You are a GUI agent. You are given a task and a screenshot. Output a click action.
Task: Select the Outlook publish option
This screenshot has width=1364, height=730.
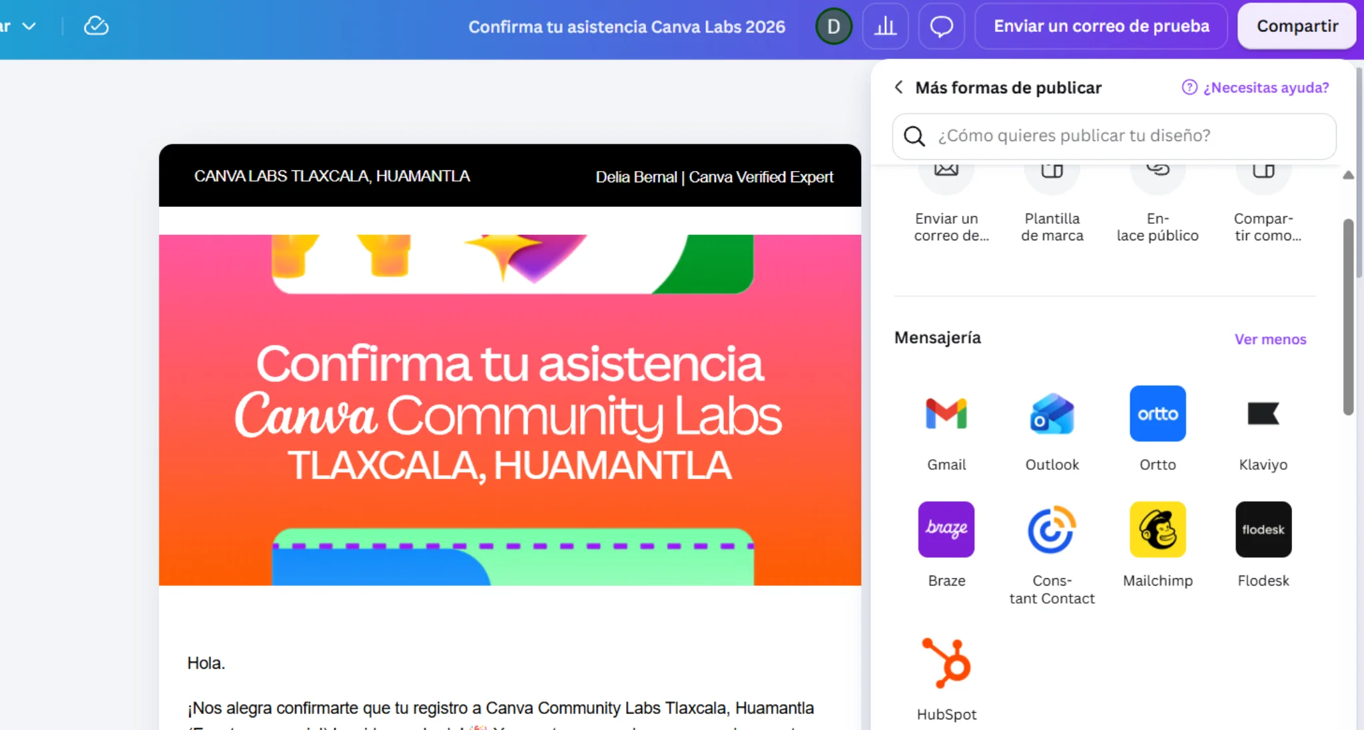1052,413
